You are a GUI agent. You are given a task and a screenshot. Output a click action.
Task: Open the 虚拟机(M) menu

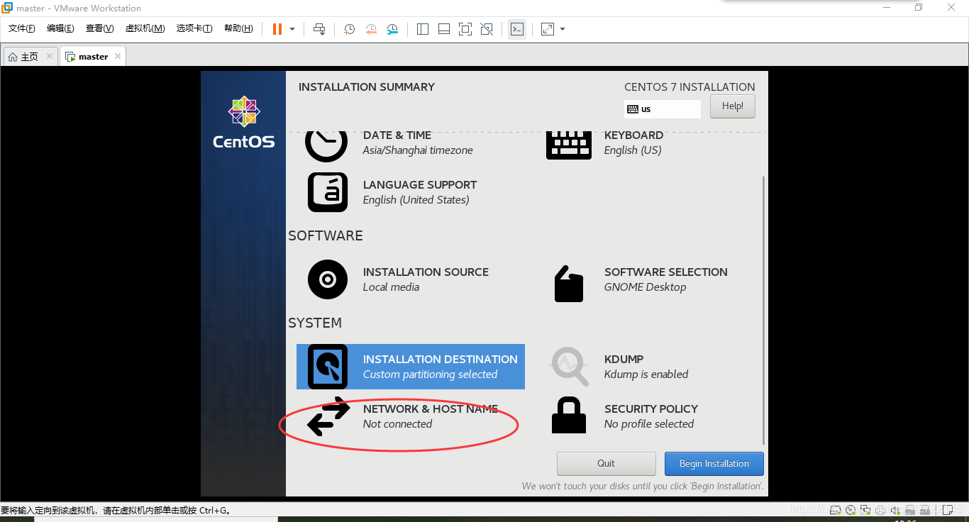click(x=145, y=28)
